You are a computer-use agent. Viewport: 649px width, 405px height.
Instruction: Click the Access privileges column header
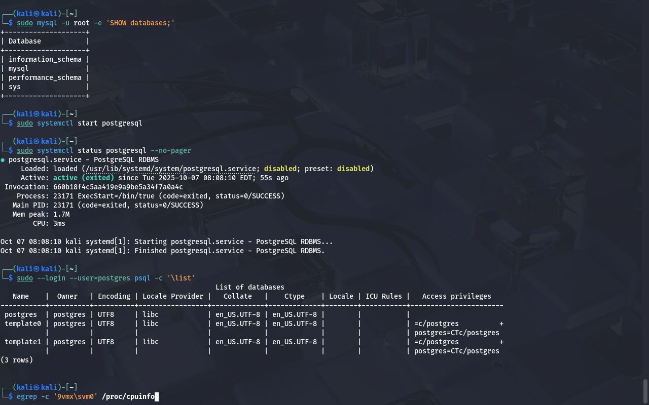coord(456,297)
